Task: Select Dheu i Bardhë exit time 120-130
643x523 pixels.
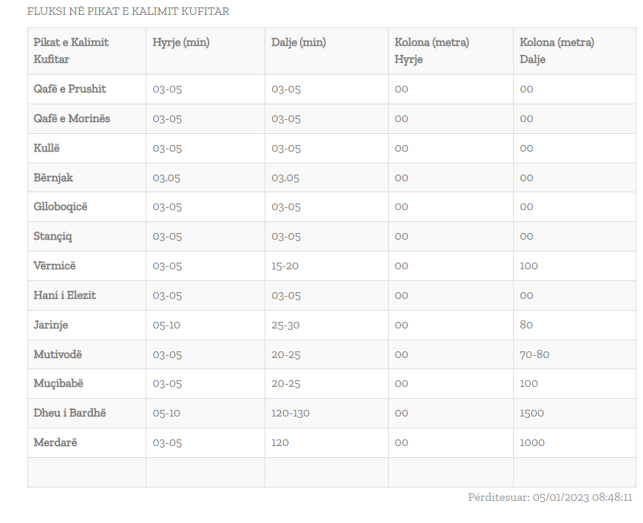Action: (290, 413)
